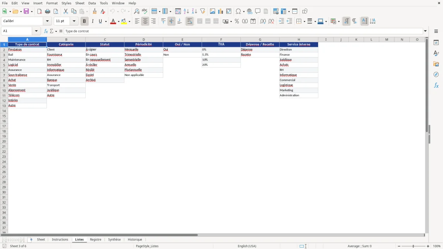Open Print Preview from toolbar
This screenshot has height=249, width=443.
(x=56, y=11)
